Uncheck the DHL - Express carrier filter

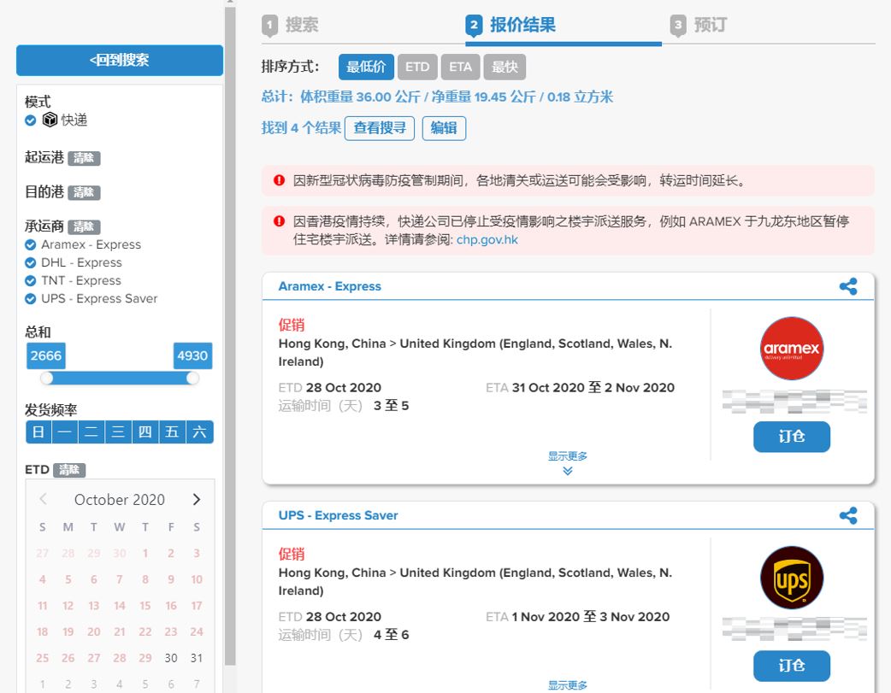coord(31,263)
